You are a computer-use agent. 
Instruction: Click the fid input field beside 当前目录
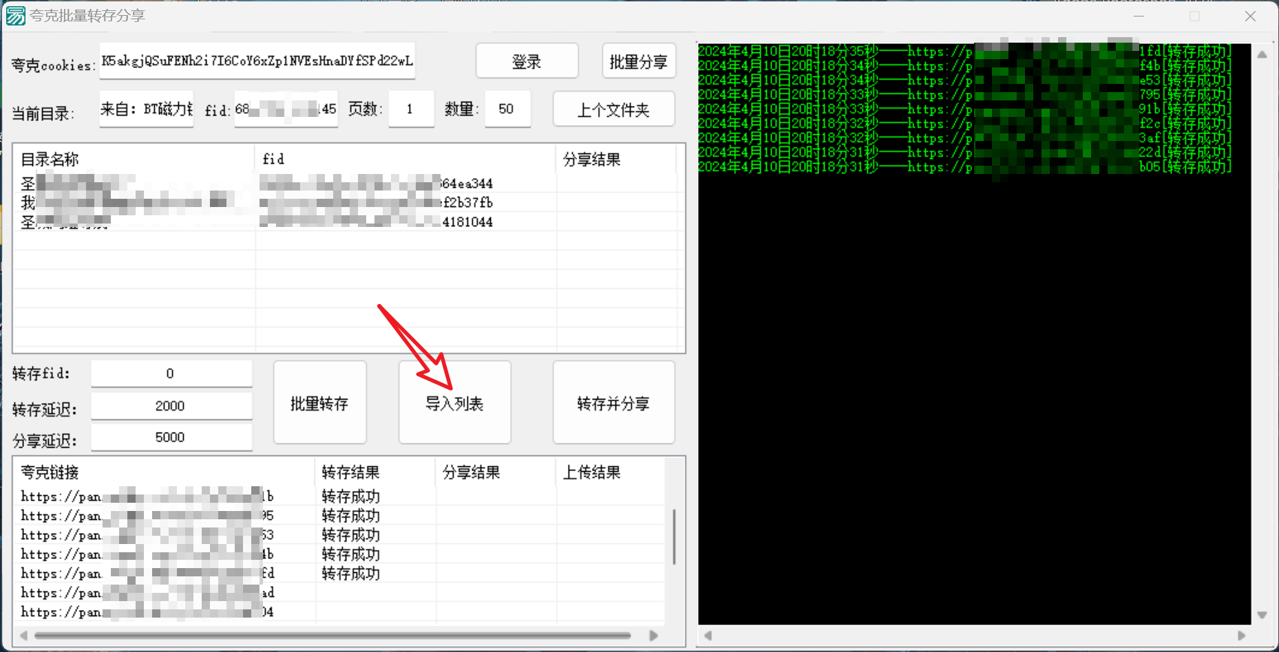click(286, 109)
